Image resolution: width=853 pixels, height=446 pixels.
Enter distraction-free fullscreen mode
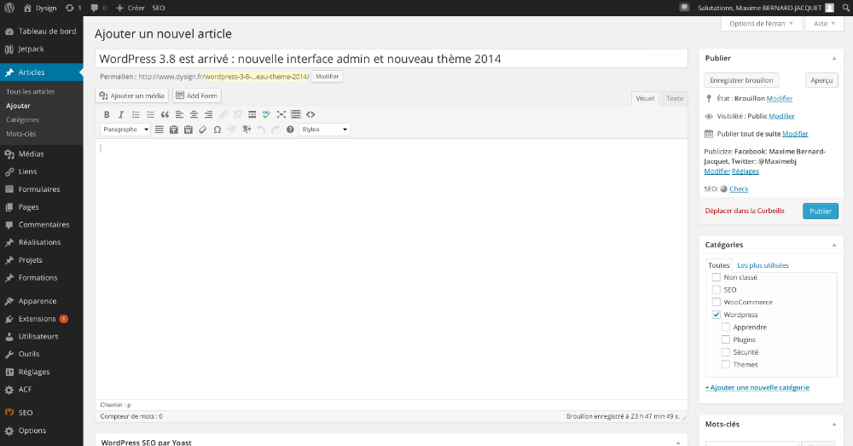(281, 115)
